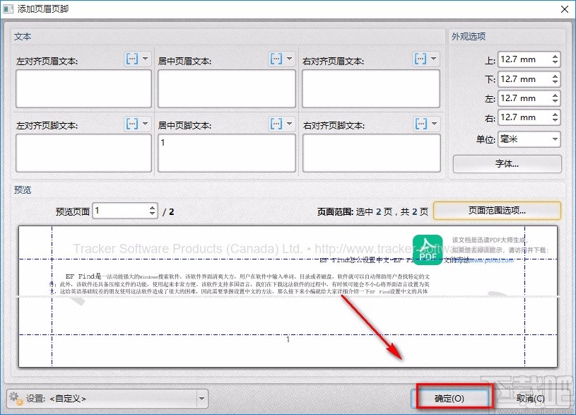Open macro dropdown arrow for centered footer
Screen dimensions: 576x415
(290, 124)
